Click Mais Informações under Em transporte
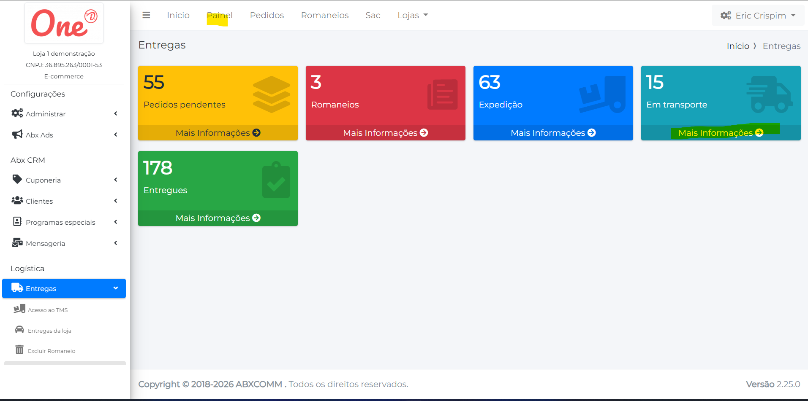The height and width of the screenshot is (401, 808). coord(720,133)
